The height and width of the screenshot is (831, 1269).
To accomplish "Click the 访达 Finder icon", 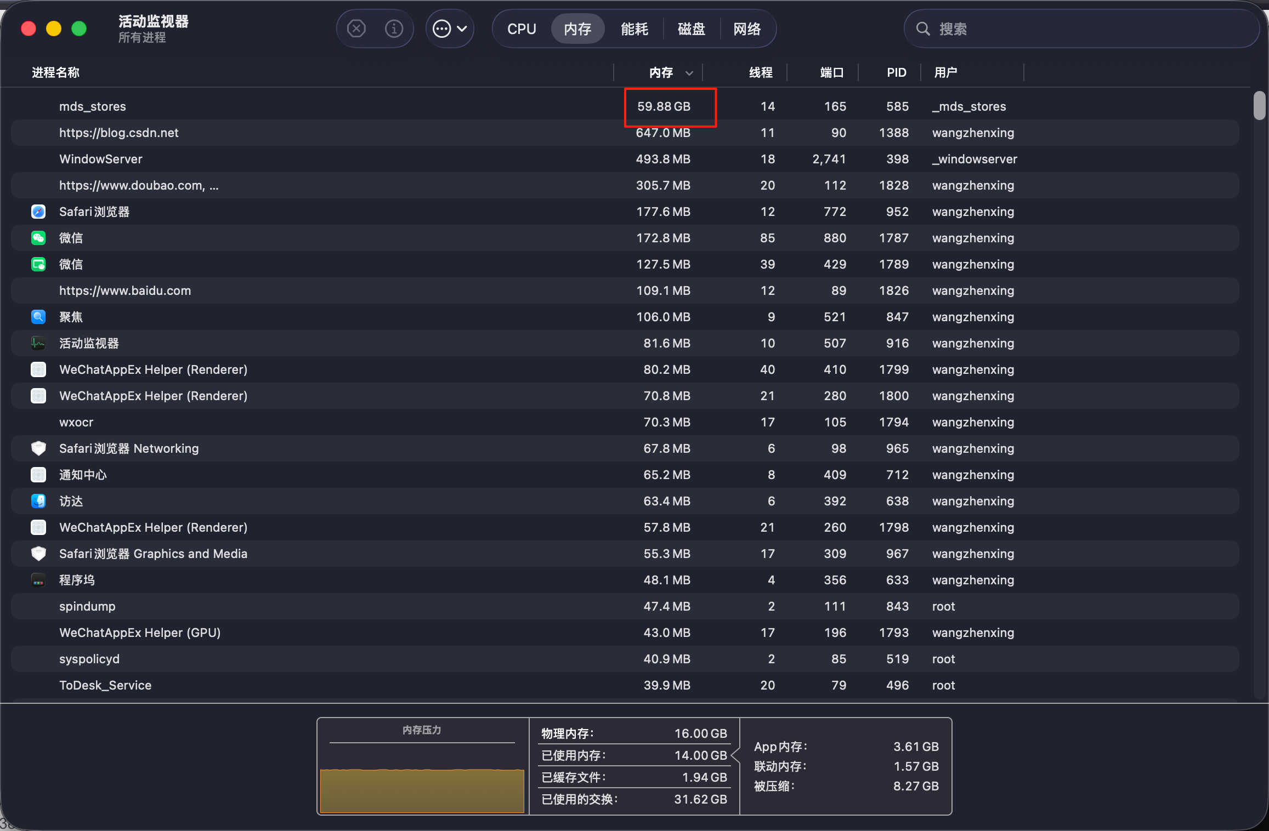I will [x=38, y=501].
